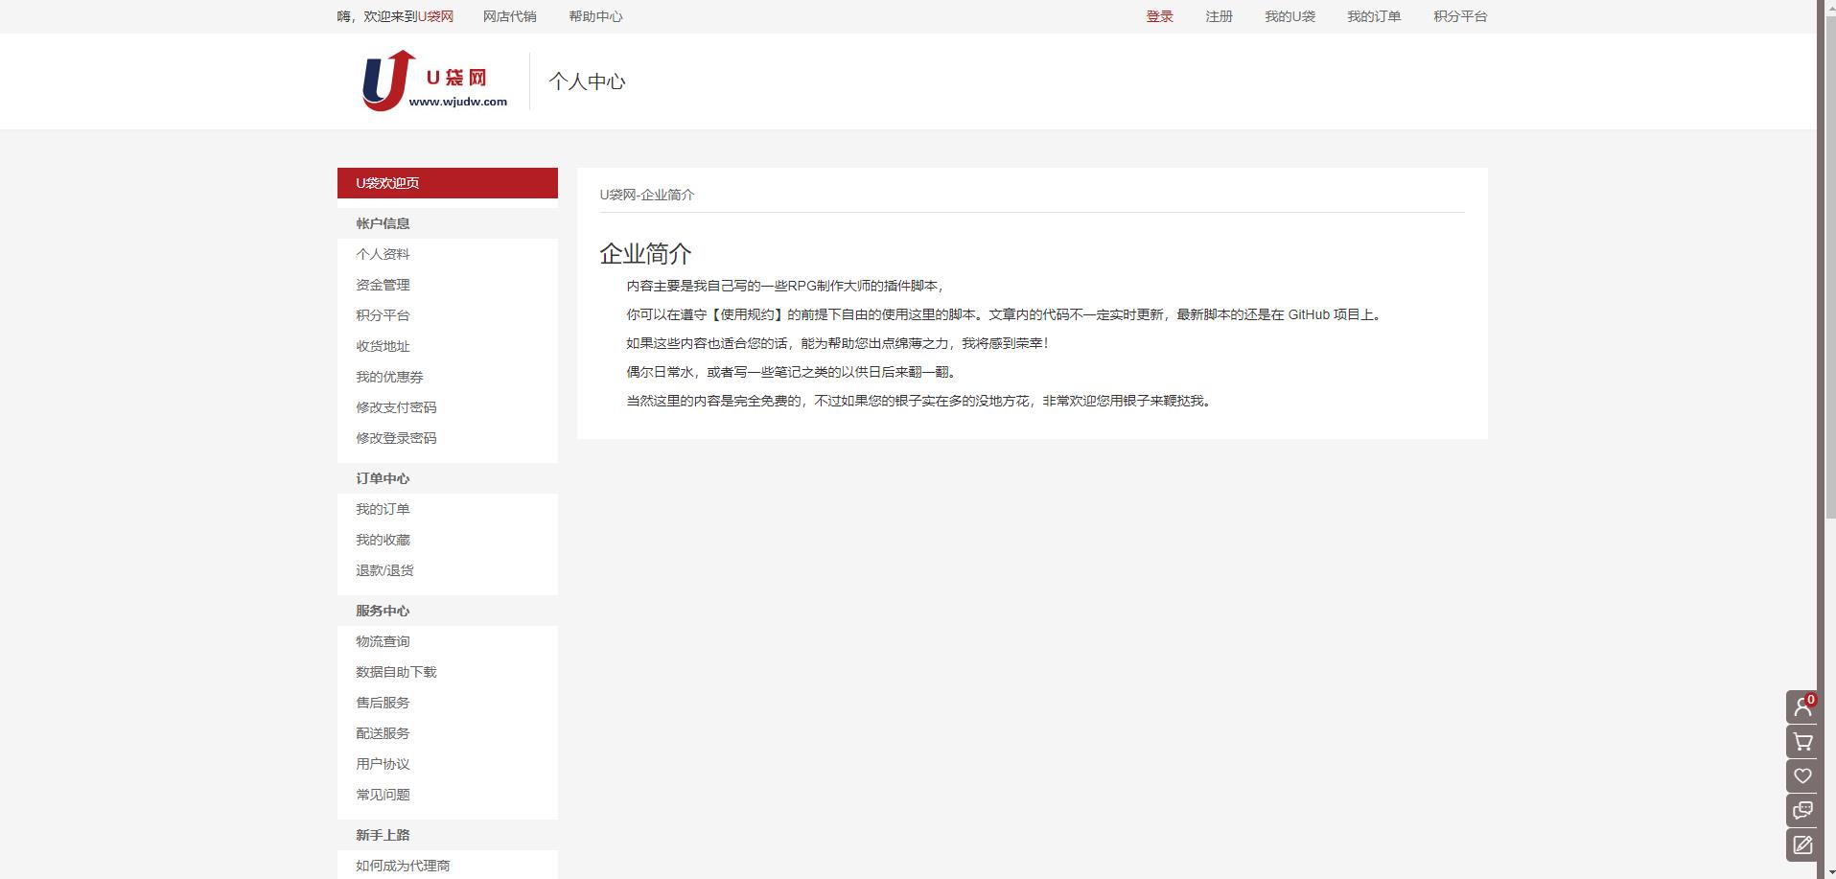Click the 订单中心 section header
This screenshot has width=1836, height=879.
[383, 478]
